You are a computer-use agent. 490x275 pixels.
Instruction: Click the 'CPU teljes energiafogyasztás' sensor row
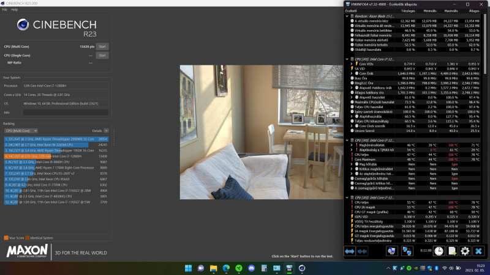point(415,226)
